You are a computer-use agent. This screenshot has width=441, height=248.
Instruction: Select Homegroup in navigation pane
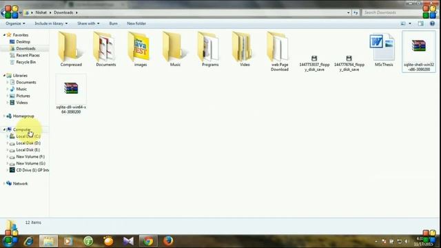click(23, 116)
